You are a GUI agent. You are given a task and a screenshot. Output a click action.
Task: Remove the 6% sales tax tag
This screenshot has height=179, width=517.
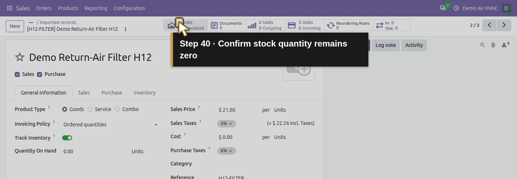click(x=230, y=124)
